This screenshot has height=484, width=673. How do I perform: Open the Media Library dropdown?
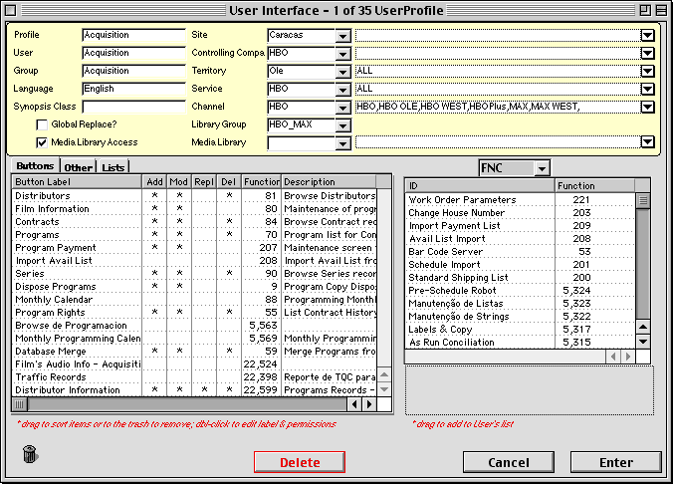342,143
